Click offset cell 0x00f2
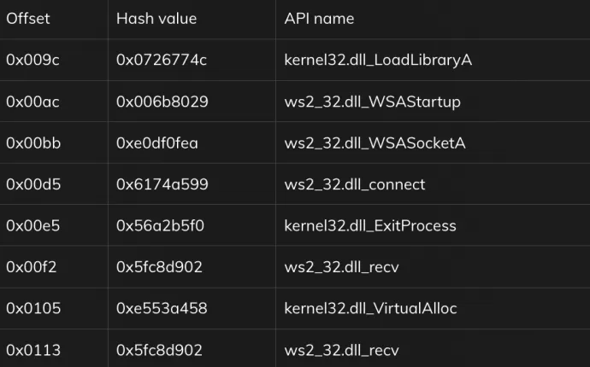The width and height of the screenshot is (590, 367). pyautogui.click(x=32, y=267)
